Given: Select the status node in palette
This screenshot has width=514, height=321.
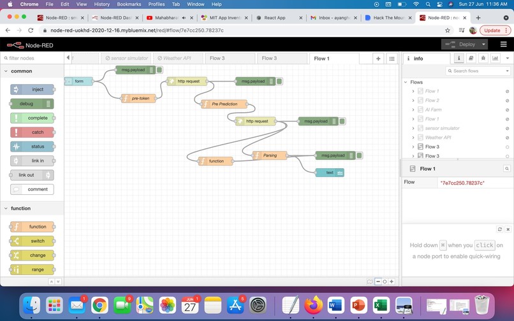Looking at the screenshot, I should coord(32,146).
